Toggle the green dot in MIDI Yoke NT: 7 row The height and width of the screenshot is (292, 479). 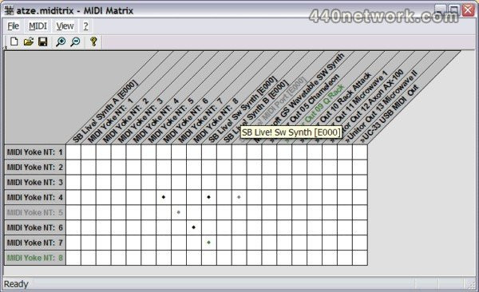[208, 243]
